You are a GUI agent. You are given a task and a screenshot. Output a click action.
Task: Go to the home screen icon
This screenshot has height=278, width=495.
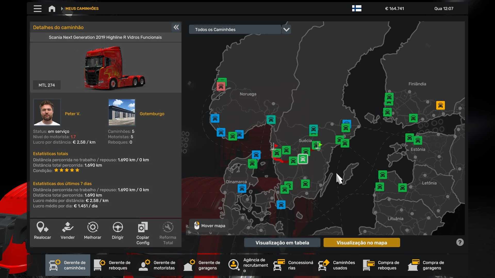pyautogui.click(x=52, y=8)
